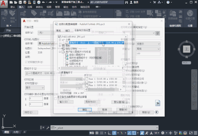Click the round collapse-options arrow in Plot dialog
The width and height of the screenshot is (198, 136).
click(x=156, y=112)
